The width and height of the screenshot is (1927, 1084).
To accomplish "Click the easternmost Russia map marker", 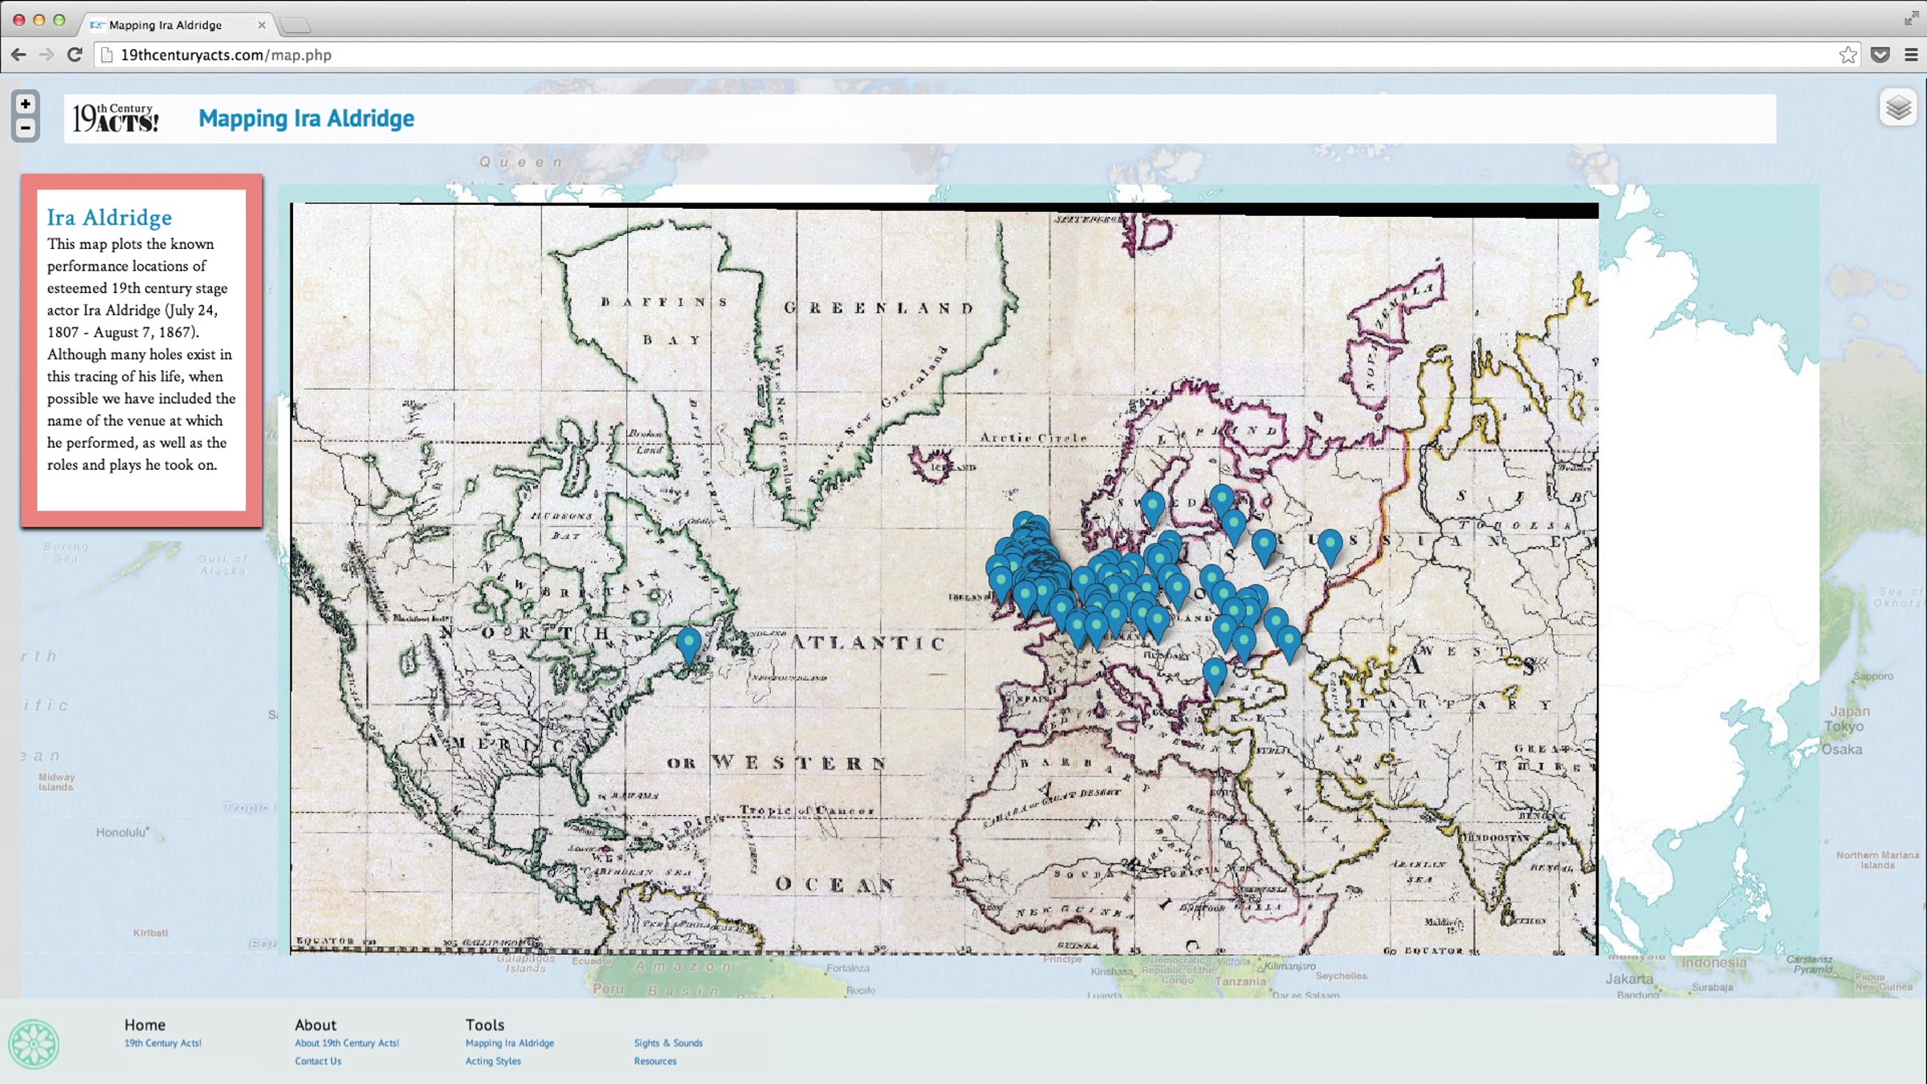I will coord(1330,544).
